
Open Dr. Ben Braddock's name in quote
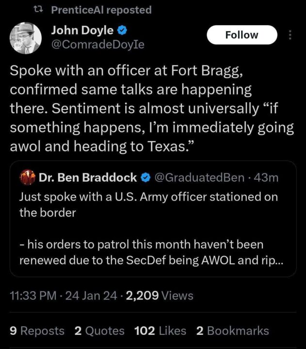point(87,178)
